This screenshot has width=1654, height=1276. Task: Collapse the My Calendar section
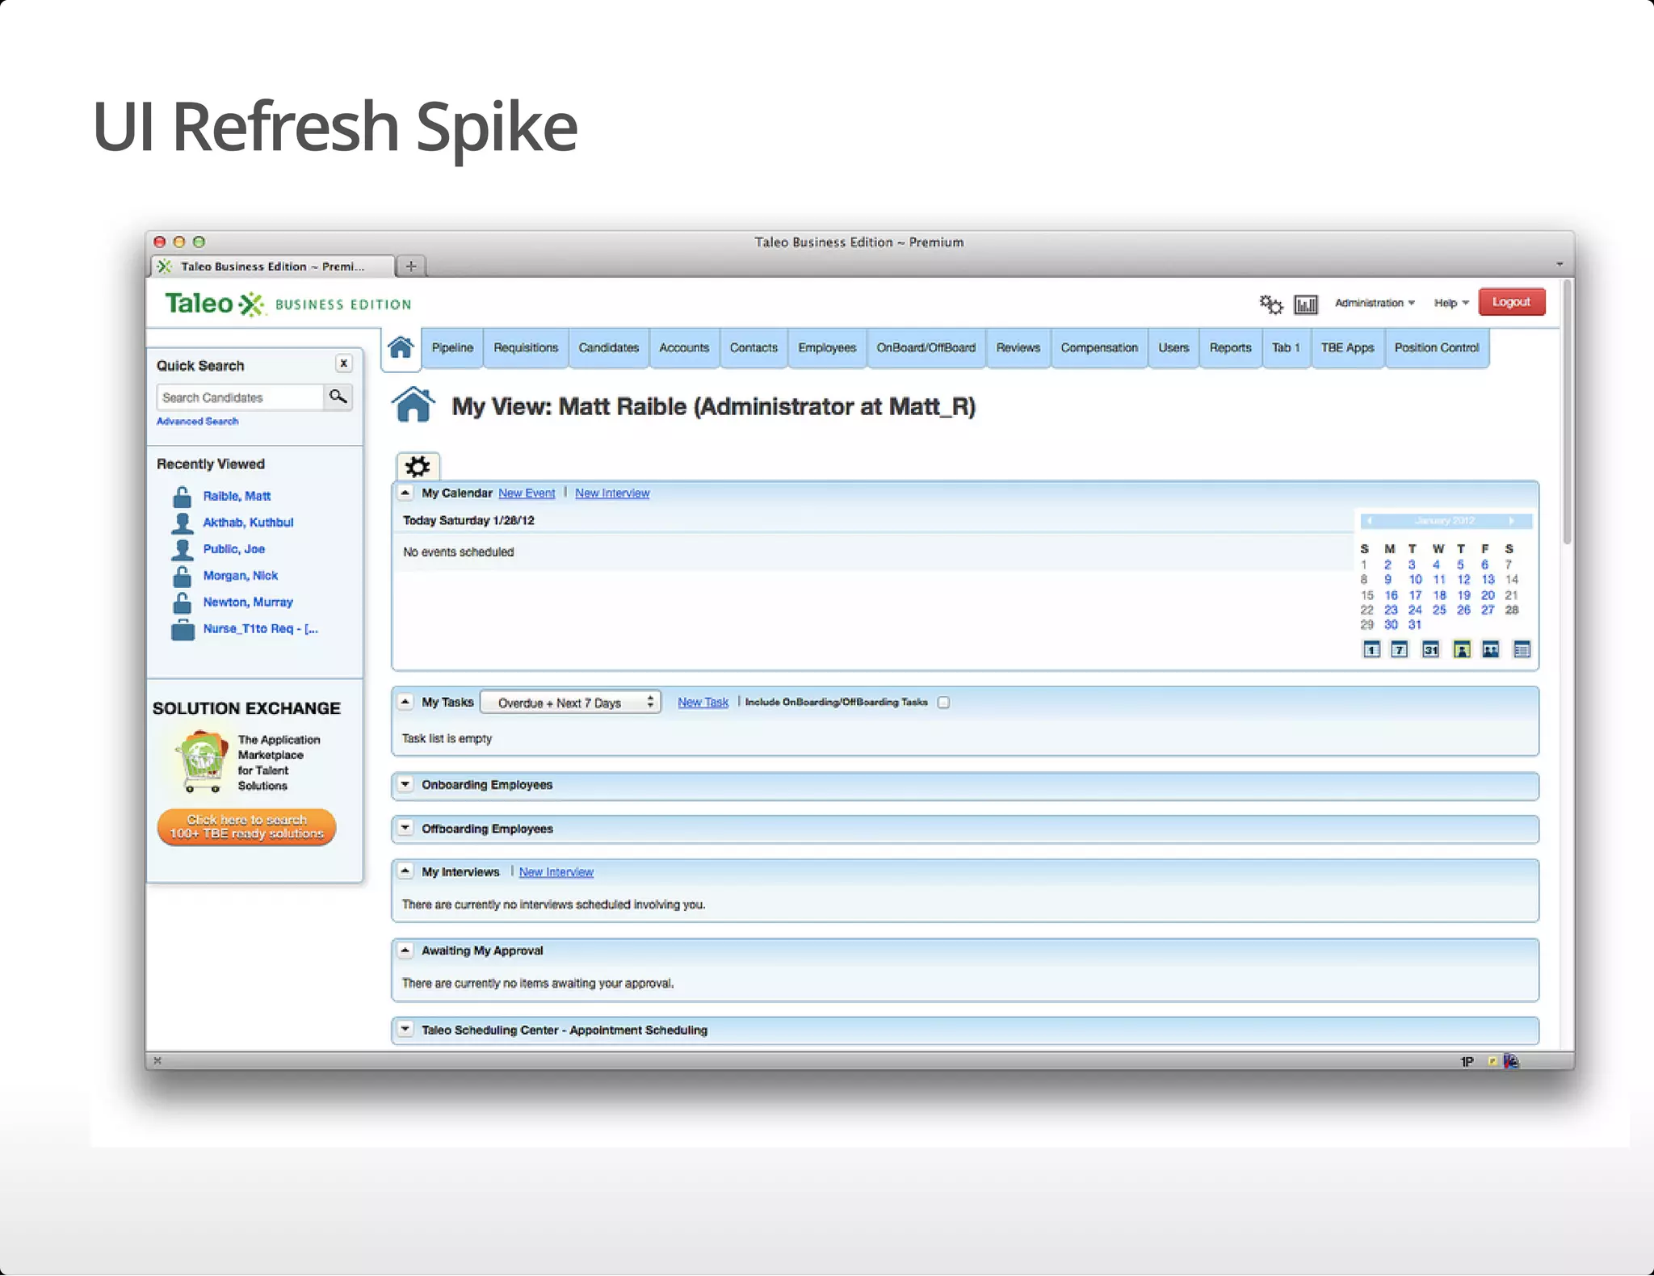pyautogui.click(x=405, y=493)
